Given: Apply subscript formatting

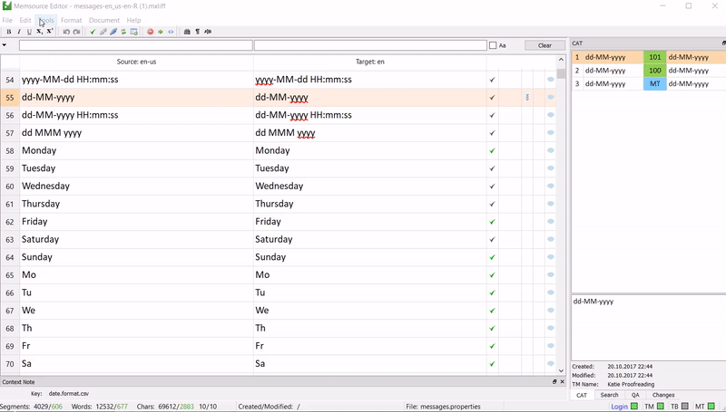Looking at the screenshot, I should 39,32.
